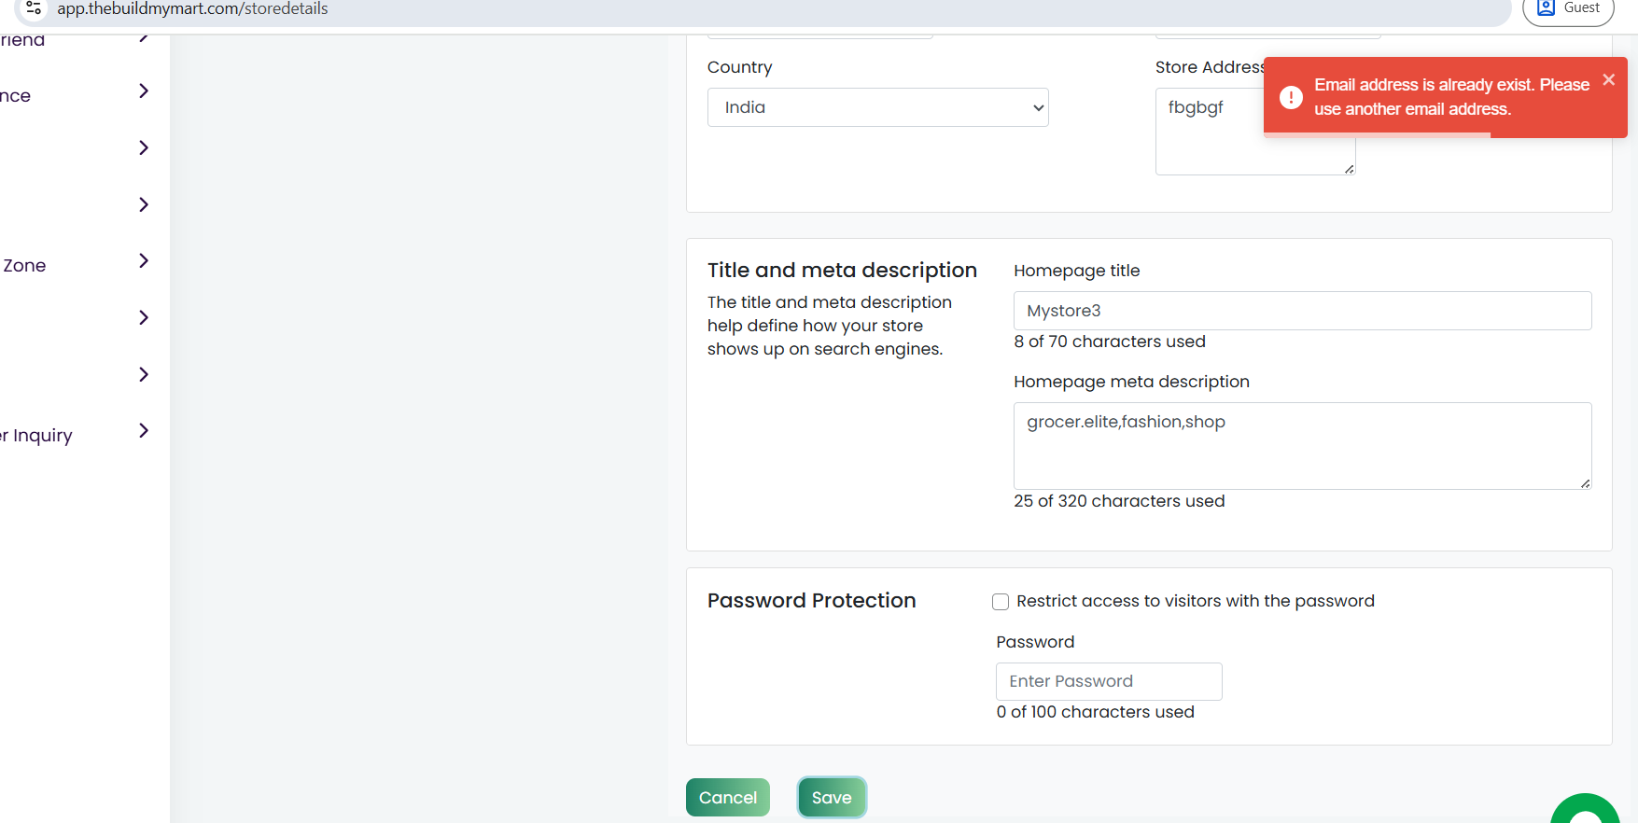Click '25 of 320 characters used' text
This screenshot has height=823, width=1638.
coord(1119,501)
